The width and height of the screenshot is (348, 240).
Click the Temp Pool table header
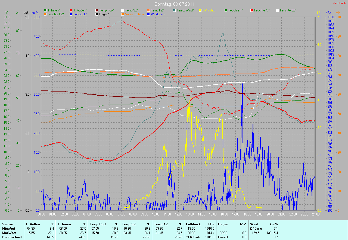click(98, 224)
